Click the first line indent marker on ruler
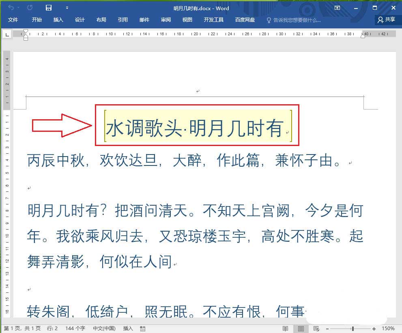 point(26,32)
